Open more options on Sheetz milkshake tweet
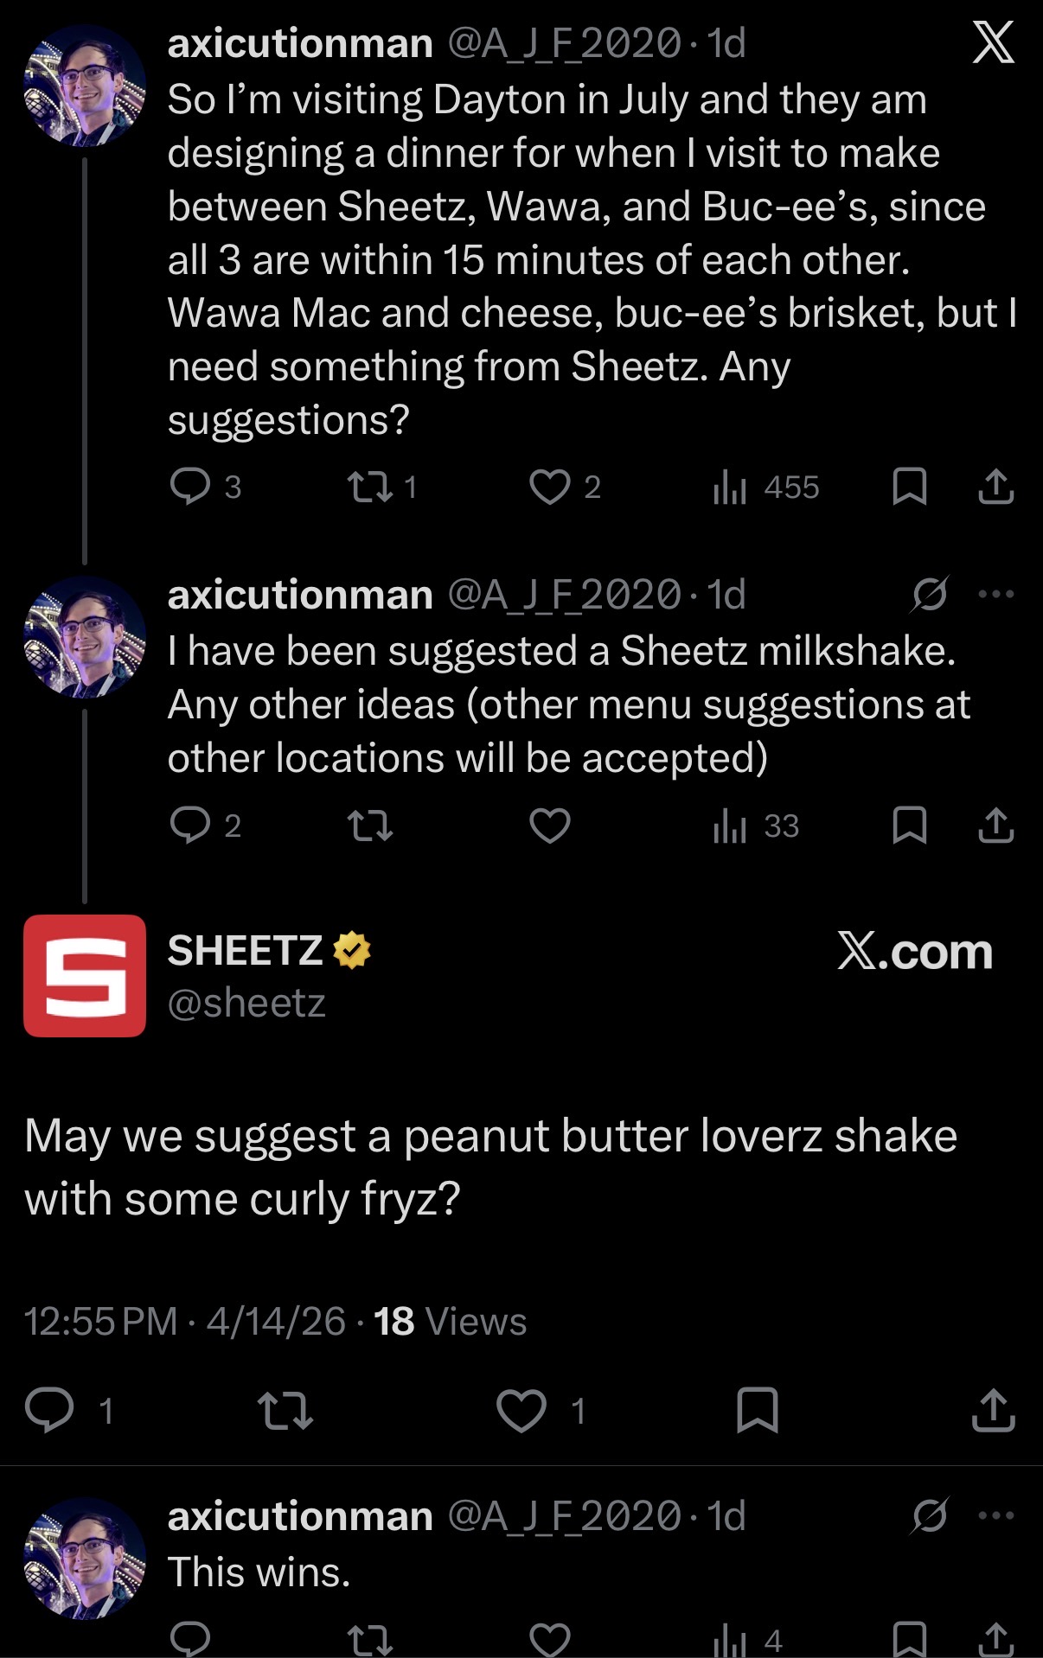 point(995,595)
